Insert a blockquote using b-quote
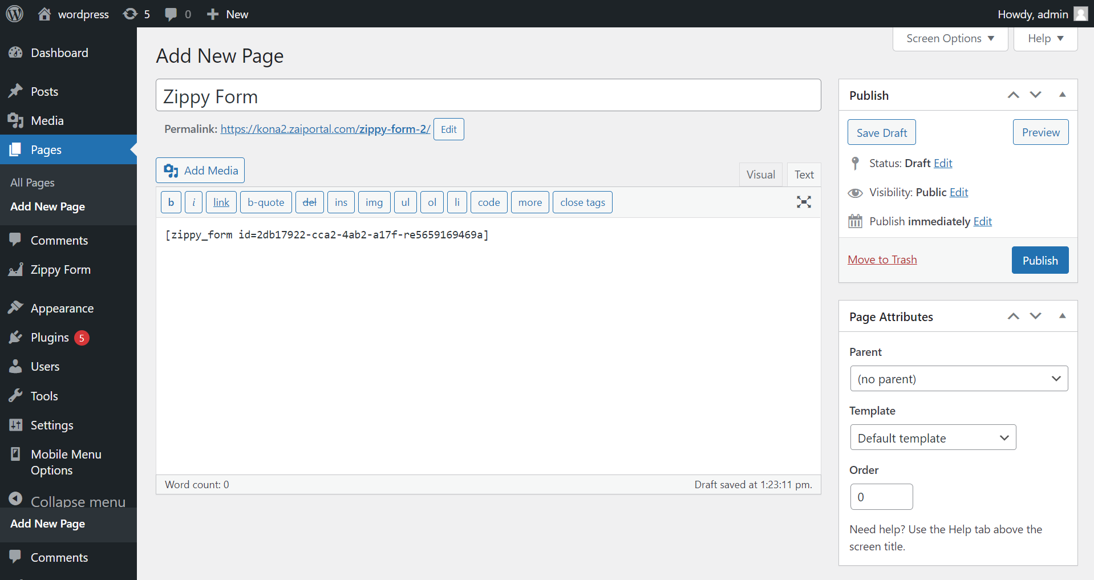Screen dimensions: 1094x580 click(265, 202)
